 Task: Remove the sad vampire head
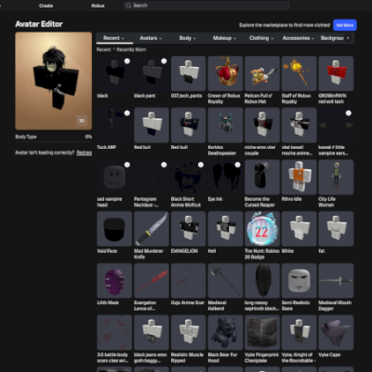114,177
